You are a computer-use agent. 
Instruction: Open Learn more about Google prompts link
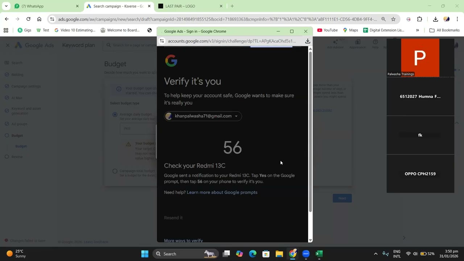(222, 192)
